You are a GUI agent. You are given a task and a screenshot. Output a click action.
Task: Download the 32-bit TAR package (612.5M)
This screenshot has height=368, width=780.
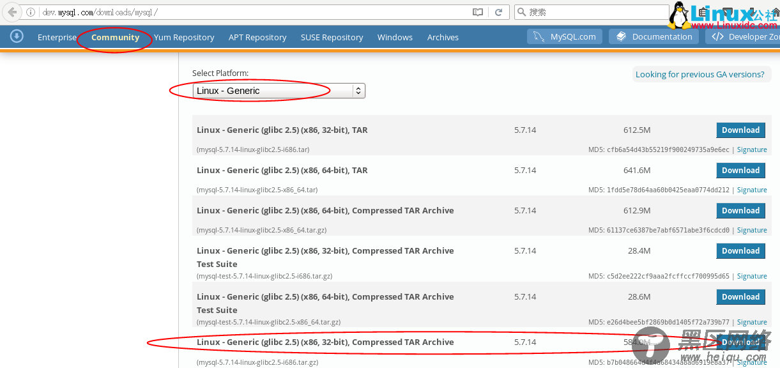pyautogui.click(x=740, y=130)
